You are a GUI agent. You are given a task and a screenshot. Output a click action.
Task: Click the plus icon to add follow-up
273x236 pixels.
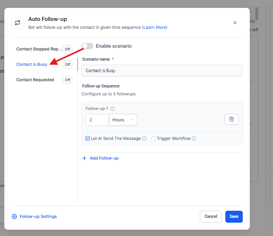(84, 158)
